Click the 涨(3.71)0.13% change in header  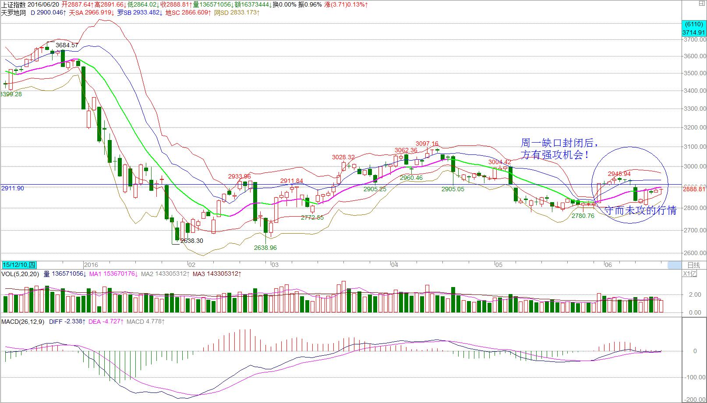click(x=346, y=4)
